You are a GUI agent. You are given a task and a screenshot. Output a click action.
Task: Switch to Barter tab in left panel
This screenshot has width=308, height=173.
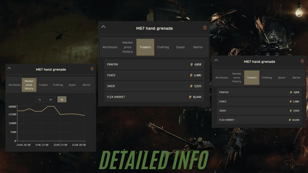(x=87, y=85)
